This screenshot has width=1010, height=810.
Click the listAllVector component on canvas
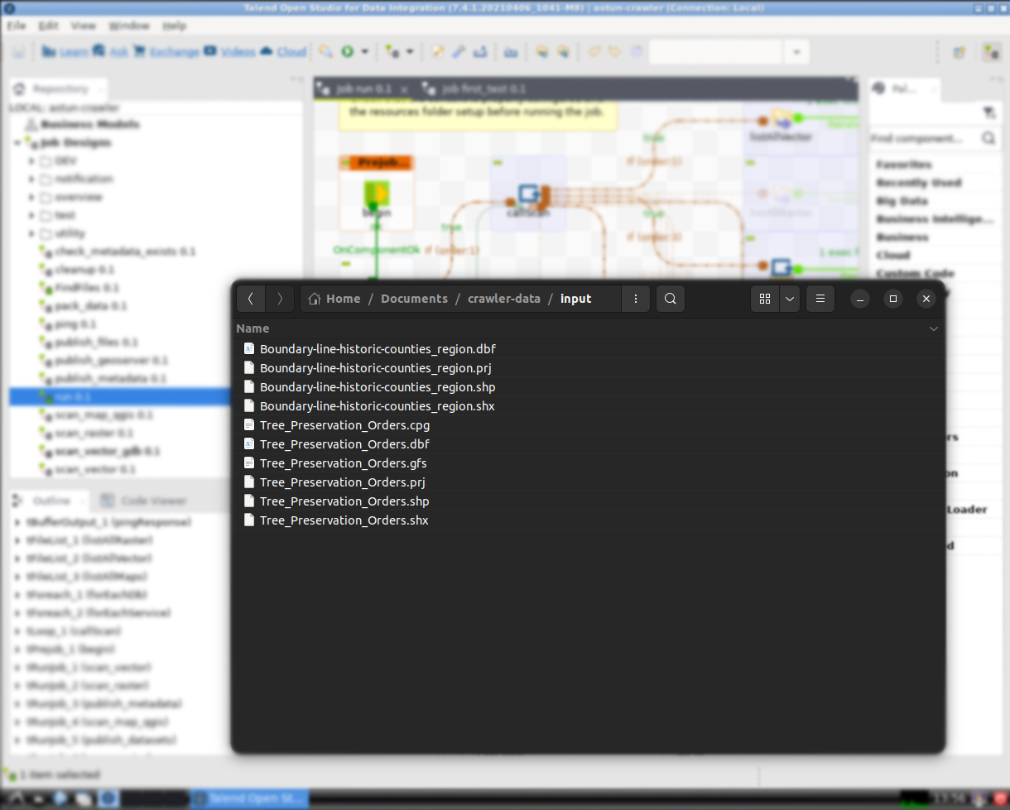coord(781,120)
